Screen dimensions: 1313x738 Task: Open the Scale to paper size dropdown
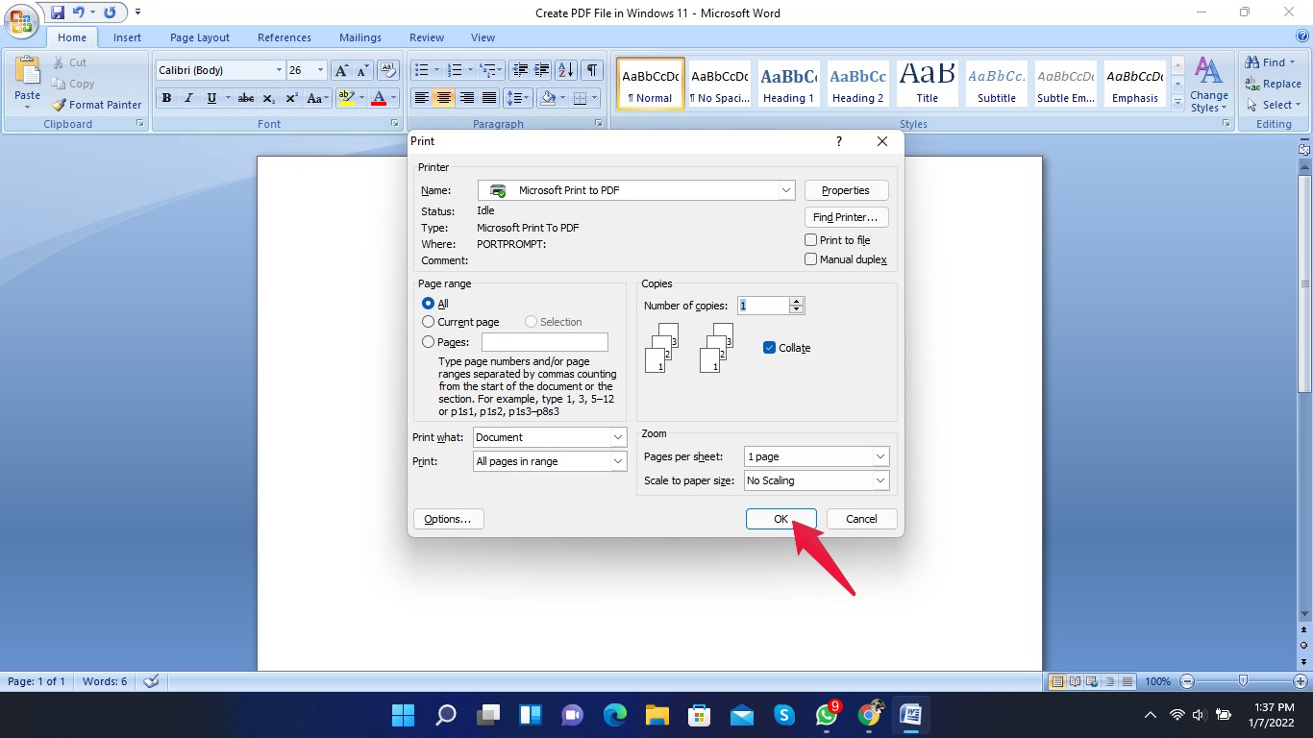pos(880,480)
